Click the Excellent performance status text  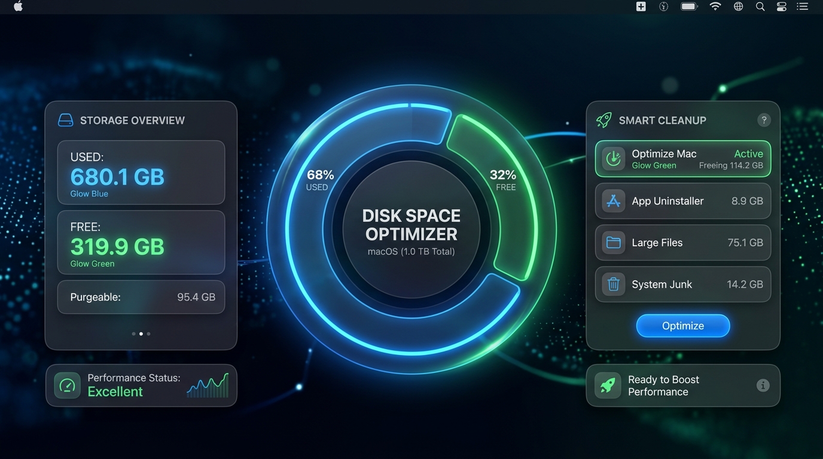coord(115,392)
